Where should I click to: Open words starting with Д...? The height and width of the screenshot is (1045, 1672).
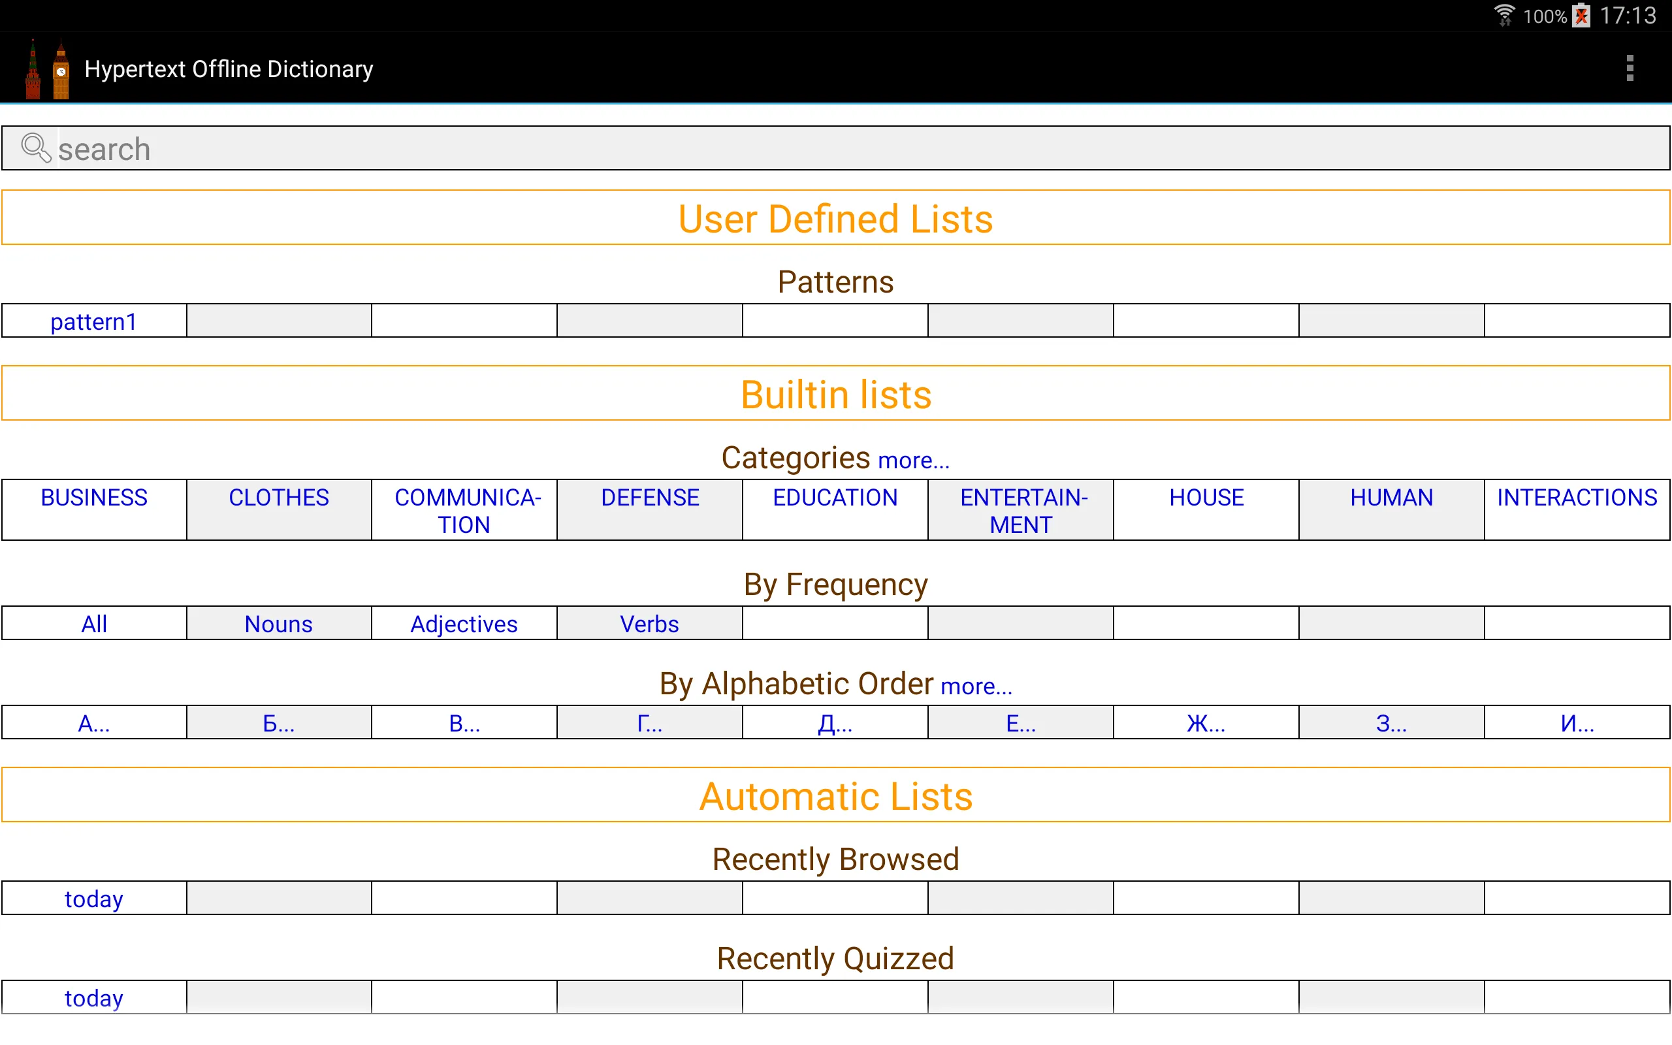(835, 724)
